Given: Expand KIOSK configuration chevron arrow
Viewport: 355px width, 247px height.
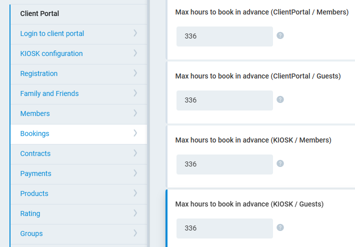Looking at the screenshot, I should pyautogui.click(x=135, y=53).
